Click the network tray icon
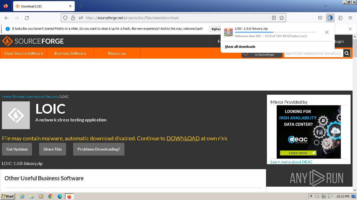The image size is (357, 200). [324, 196]
